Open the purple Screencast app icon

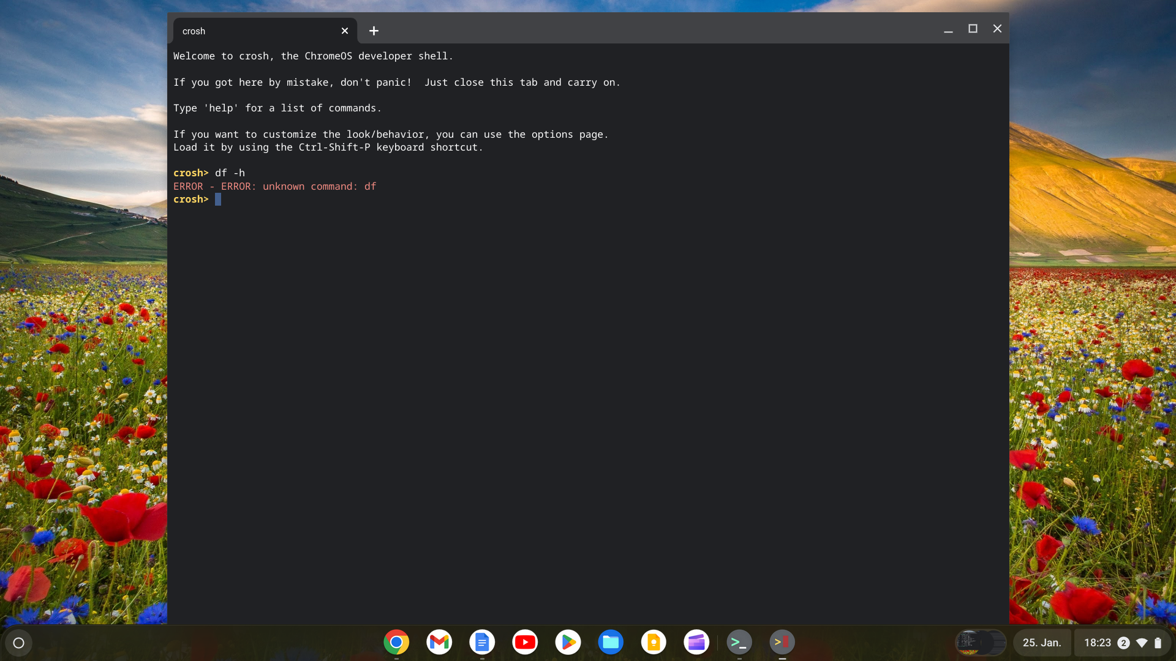[x=696, y=642]
